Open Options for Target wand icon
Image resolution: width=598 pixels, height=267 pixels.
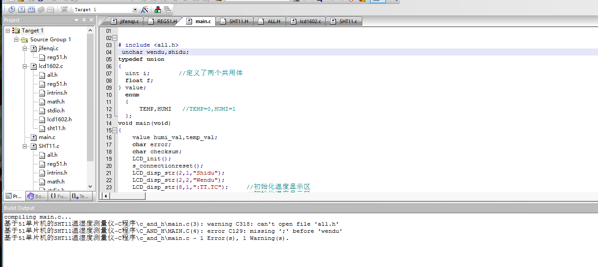coord(145,9)
